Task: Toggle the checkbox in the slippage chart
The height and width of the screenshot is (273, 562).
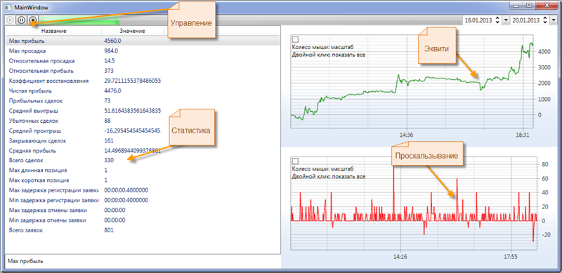Action: point(295,161)
